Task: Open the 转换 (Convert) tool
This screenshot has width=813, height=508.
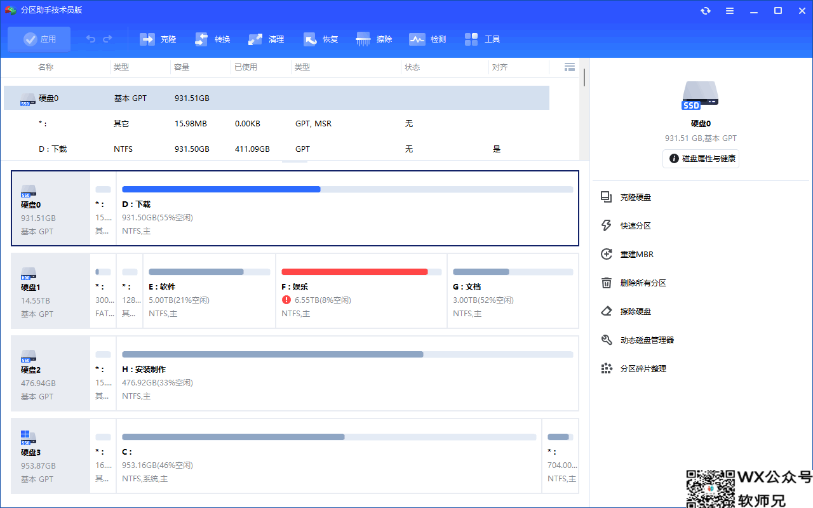Action: pyautogui.click(x=213, y=39)
